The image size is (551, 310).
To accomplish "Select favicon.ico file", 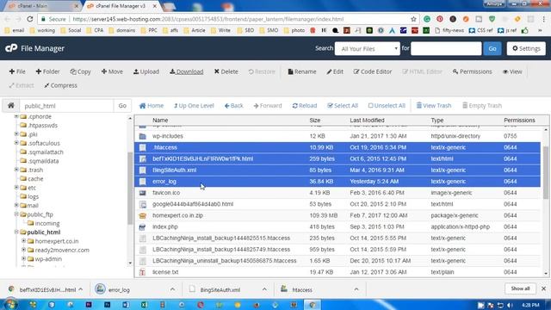I will [166, 193].
